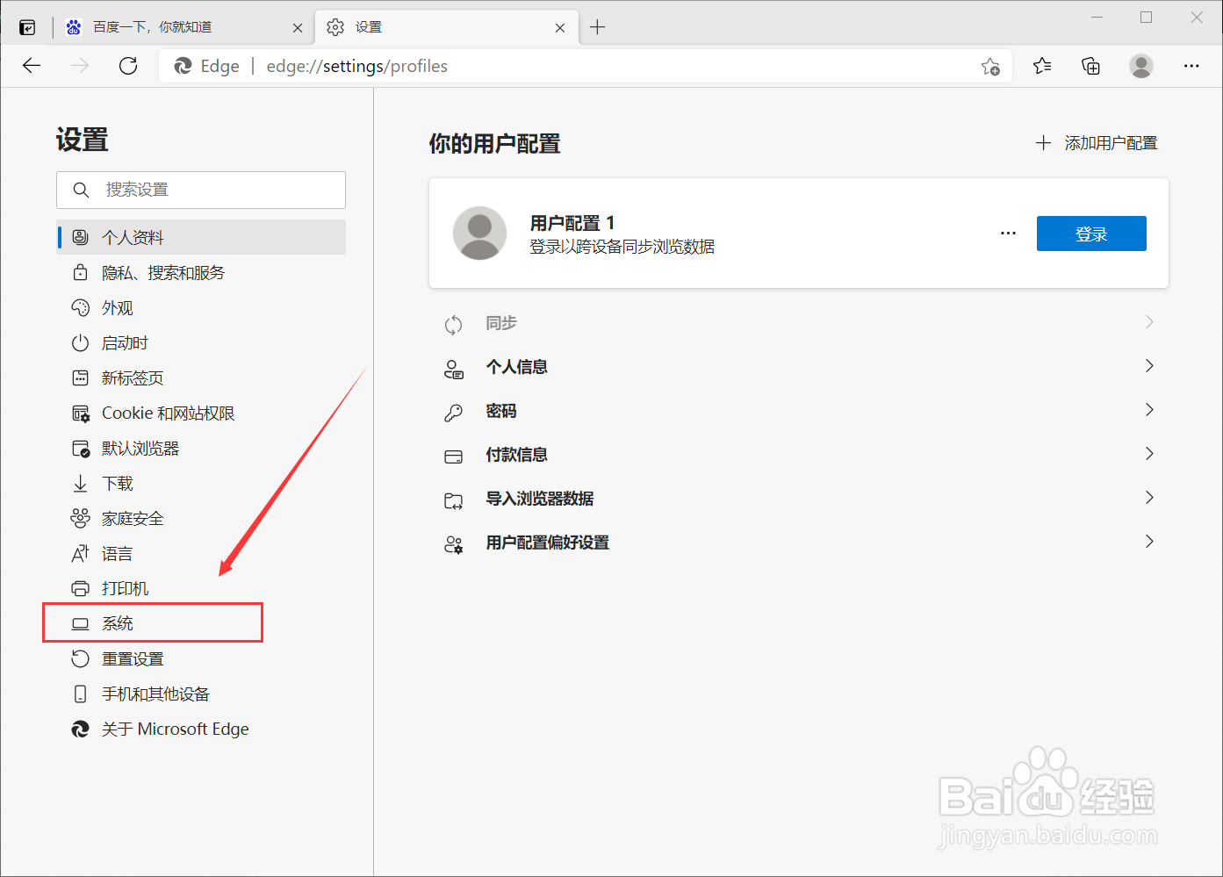Click the power icon beside 启动时

80,342
